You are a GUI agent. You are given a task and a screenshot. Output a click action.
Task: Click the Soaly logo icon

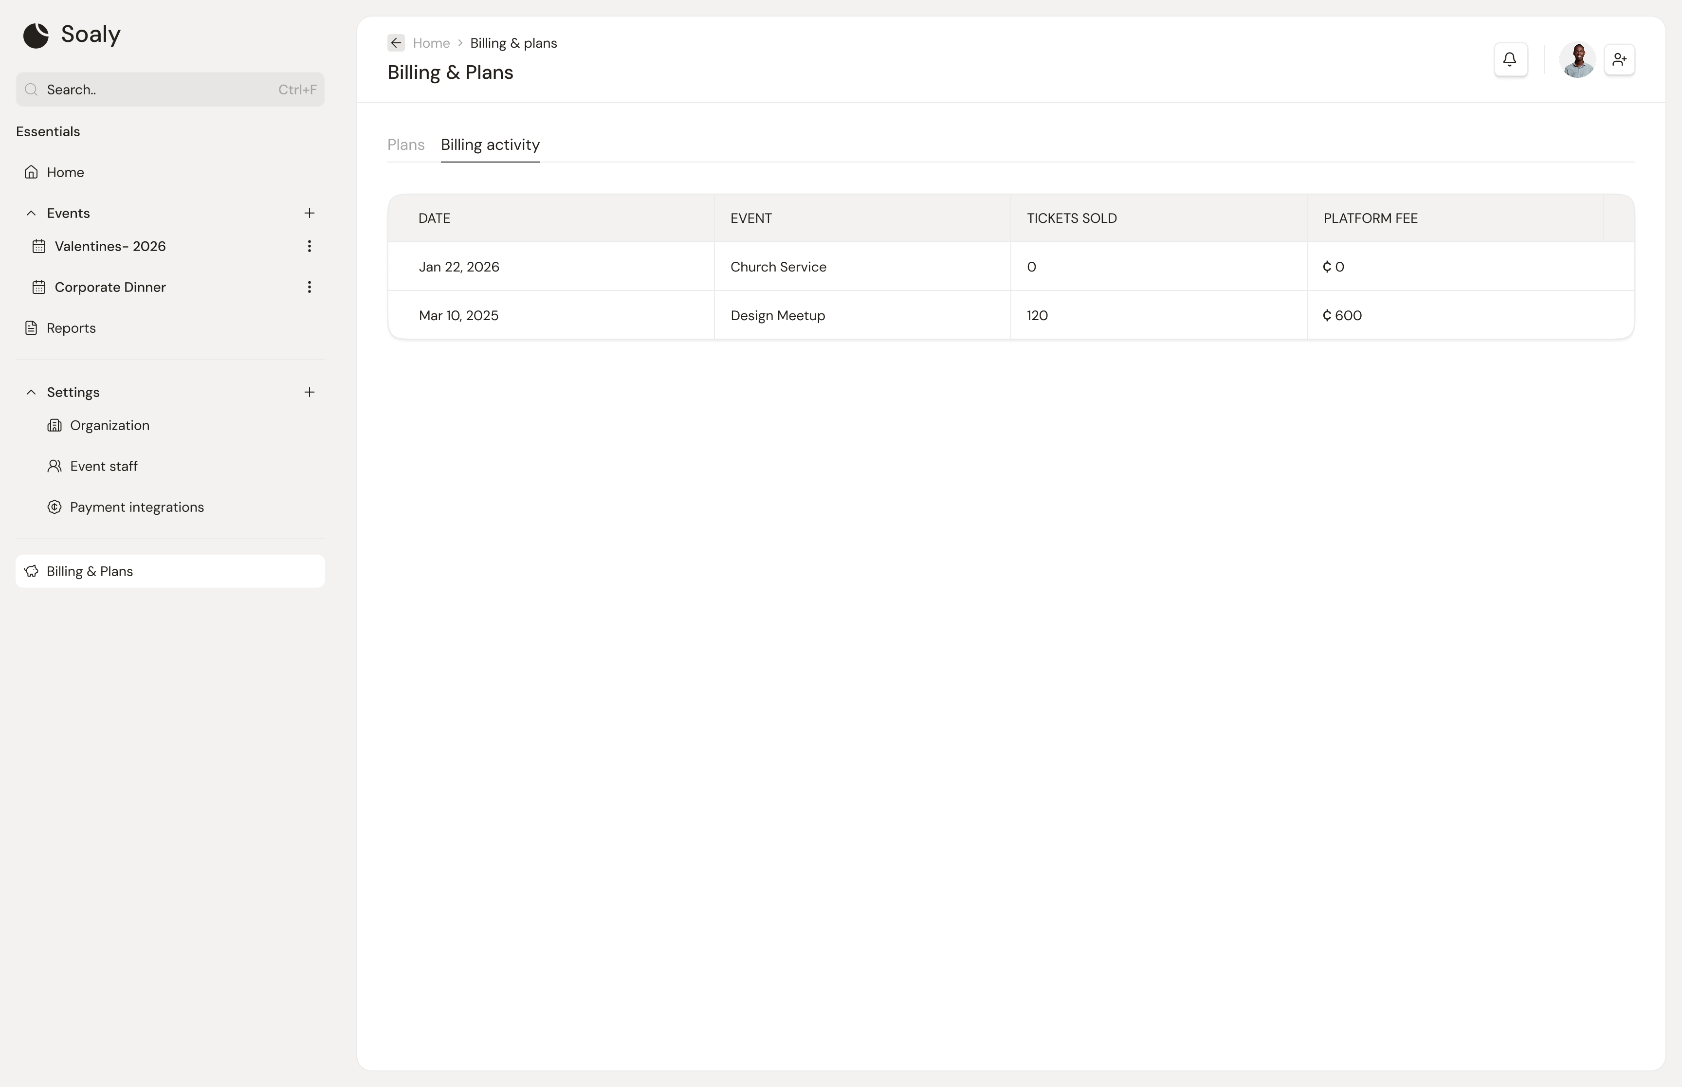[36, 36]
